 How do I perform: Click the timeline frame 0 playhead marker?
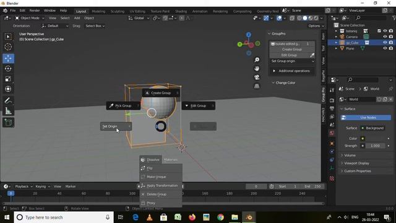(x=11, y=193)
